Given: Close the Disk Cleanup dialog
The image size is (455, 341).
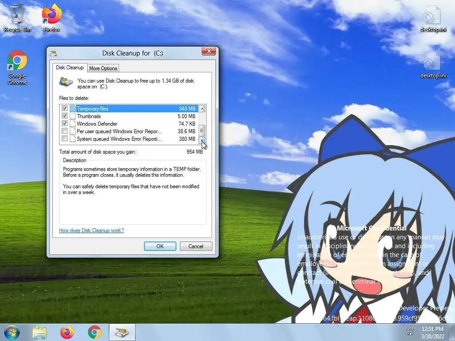Looking at the screenshot, I should pyautogui.click(x=209, y=52).
